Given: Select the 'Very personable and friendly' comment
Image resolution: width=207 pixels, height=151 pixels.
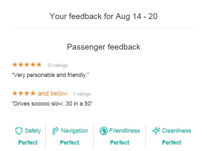Looking at the screenshot, I should (x=50, y=75).
